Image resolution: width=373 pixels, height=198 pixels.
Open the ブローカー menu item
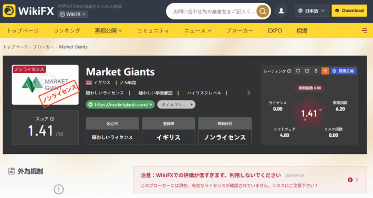pyautogui.click(x=240, y=30)
